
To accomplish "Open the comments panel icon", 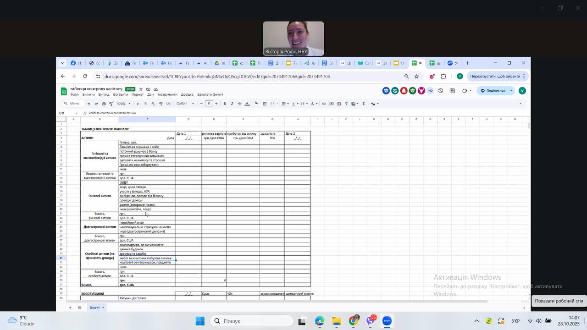I will 452,91.
